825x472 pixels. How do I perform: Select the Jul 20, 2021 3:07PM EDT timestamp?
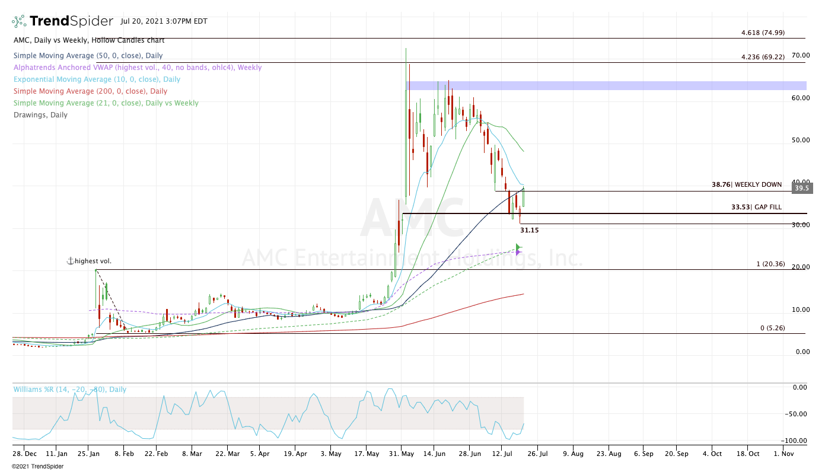pyautogui.click(x=164, y=21)
